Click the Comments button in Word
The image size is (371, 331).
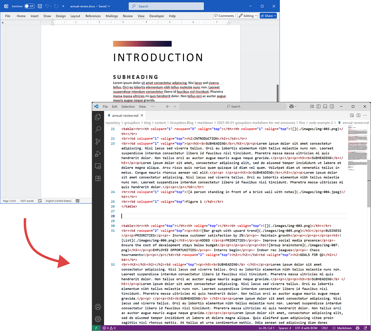(x=224, y=16)
